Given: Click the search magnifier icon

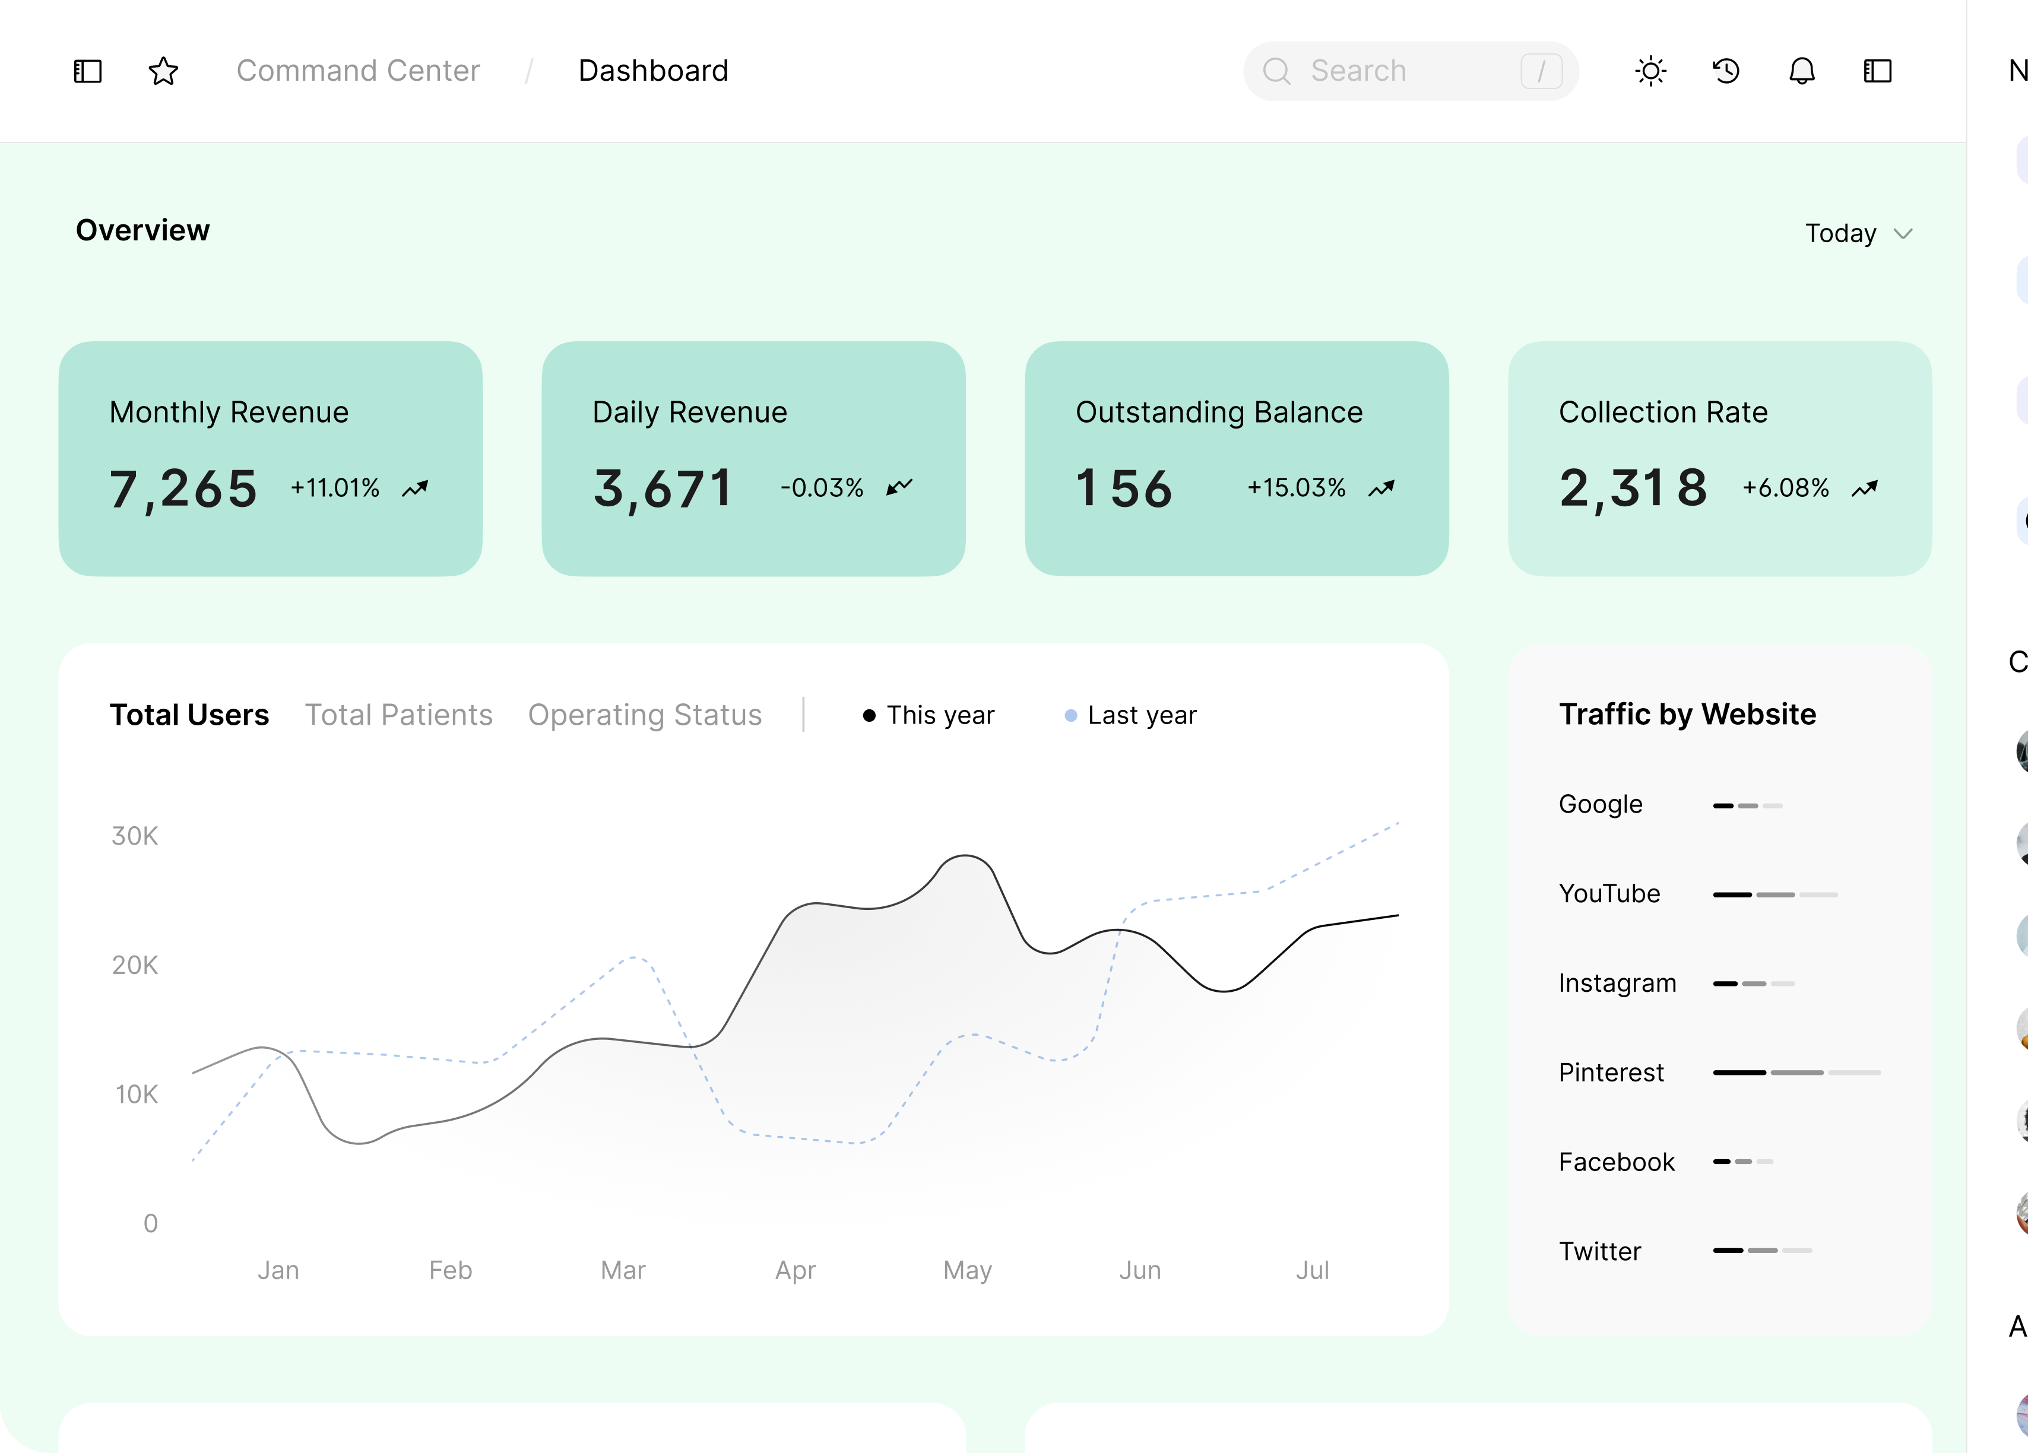Looking at the screenshot, I should pyautogui.click(x=1276, y=71).
